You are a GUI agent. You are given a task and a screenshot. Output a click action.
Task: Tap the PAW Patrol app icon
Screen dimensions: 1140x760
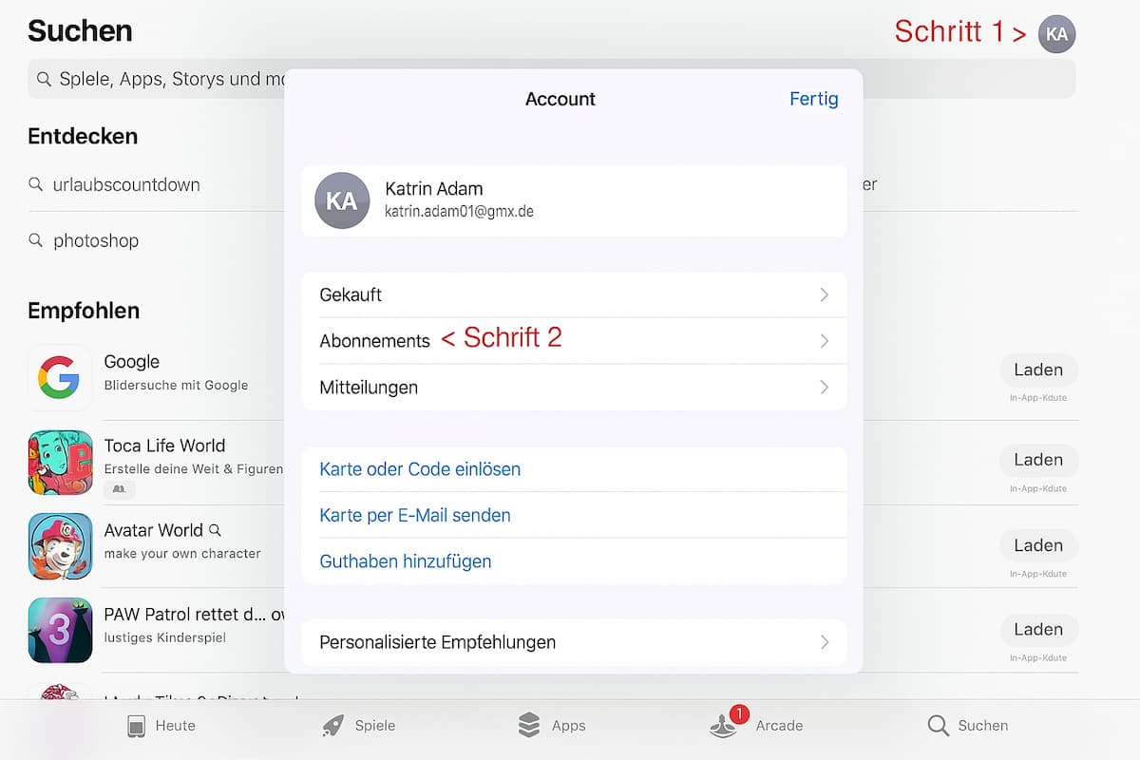(60, 630)
